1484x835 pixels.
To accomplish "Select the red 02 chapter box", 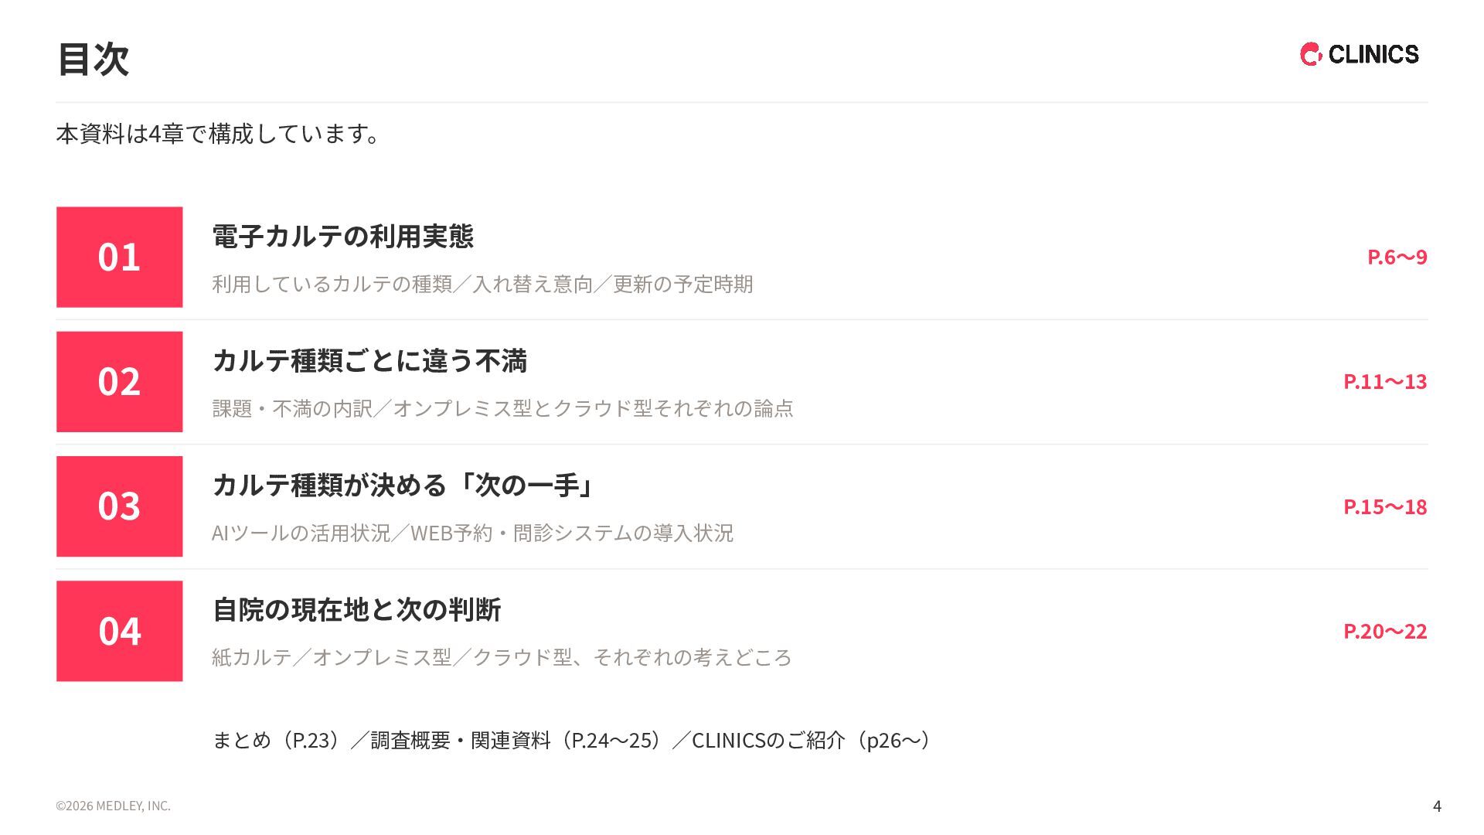I will [x=120, y=382].
